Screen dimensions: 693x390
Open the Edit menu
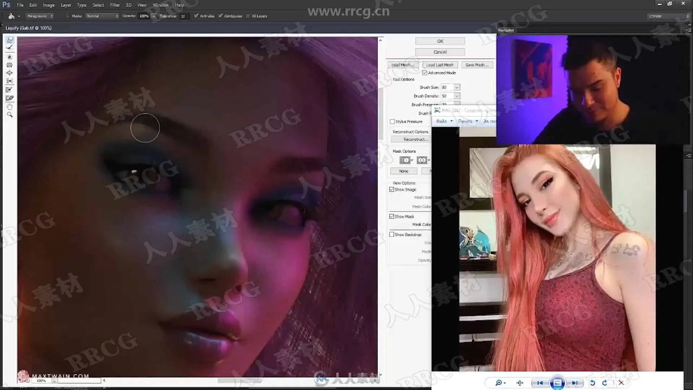[33, 5]
